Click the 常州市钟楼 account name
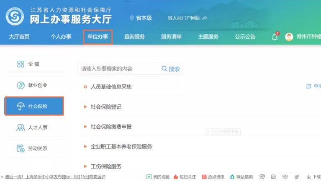This screenshot has height=187, width=321. (x=309, y=37)
